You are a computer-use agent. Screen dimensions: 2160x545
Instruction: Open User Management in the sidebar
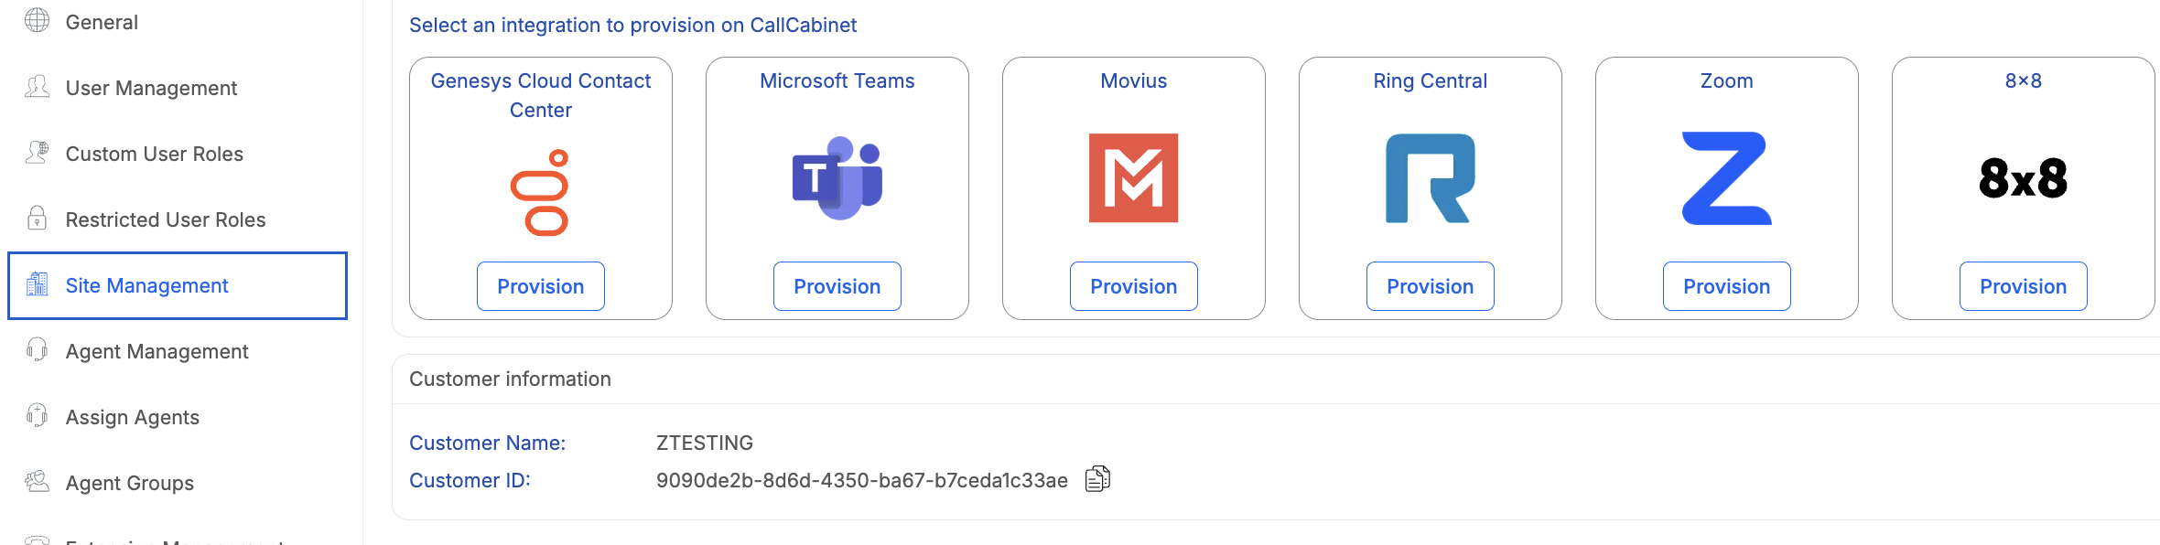click(151, 88)
